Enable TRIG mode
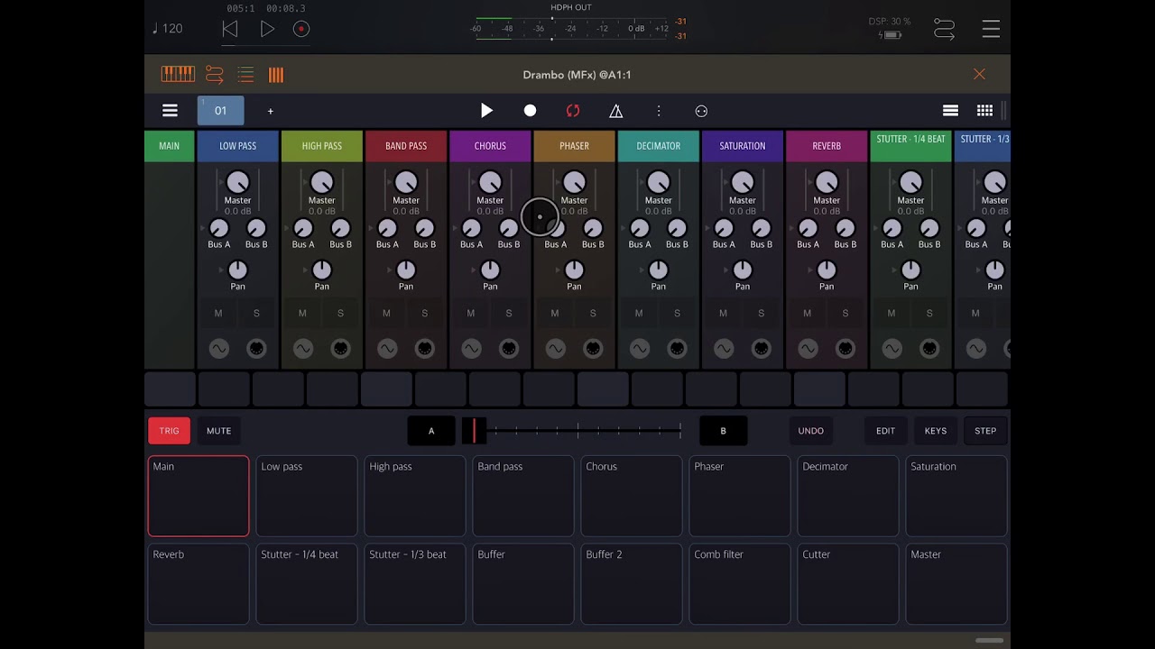Viewport: 1155px width, 649px height. coord(170,431)
